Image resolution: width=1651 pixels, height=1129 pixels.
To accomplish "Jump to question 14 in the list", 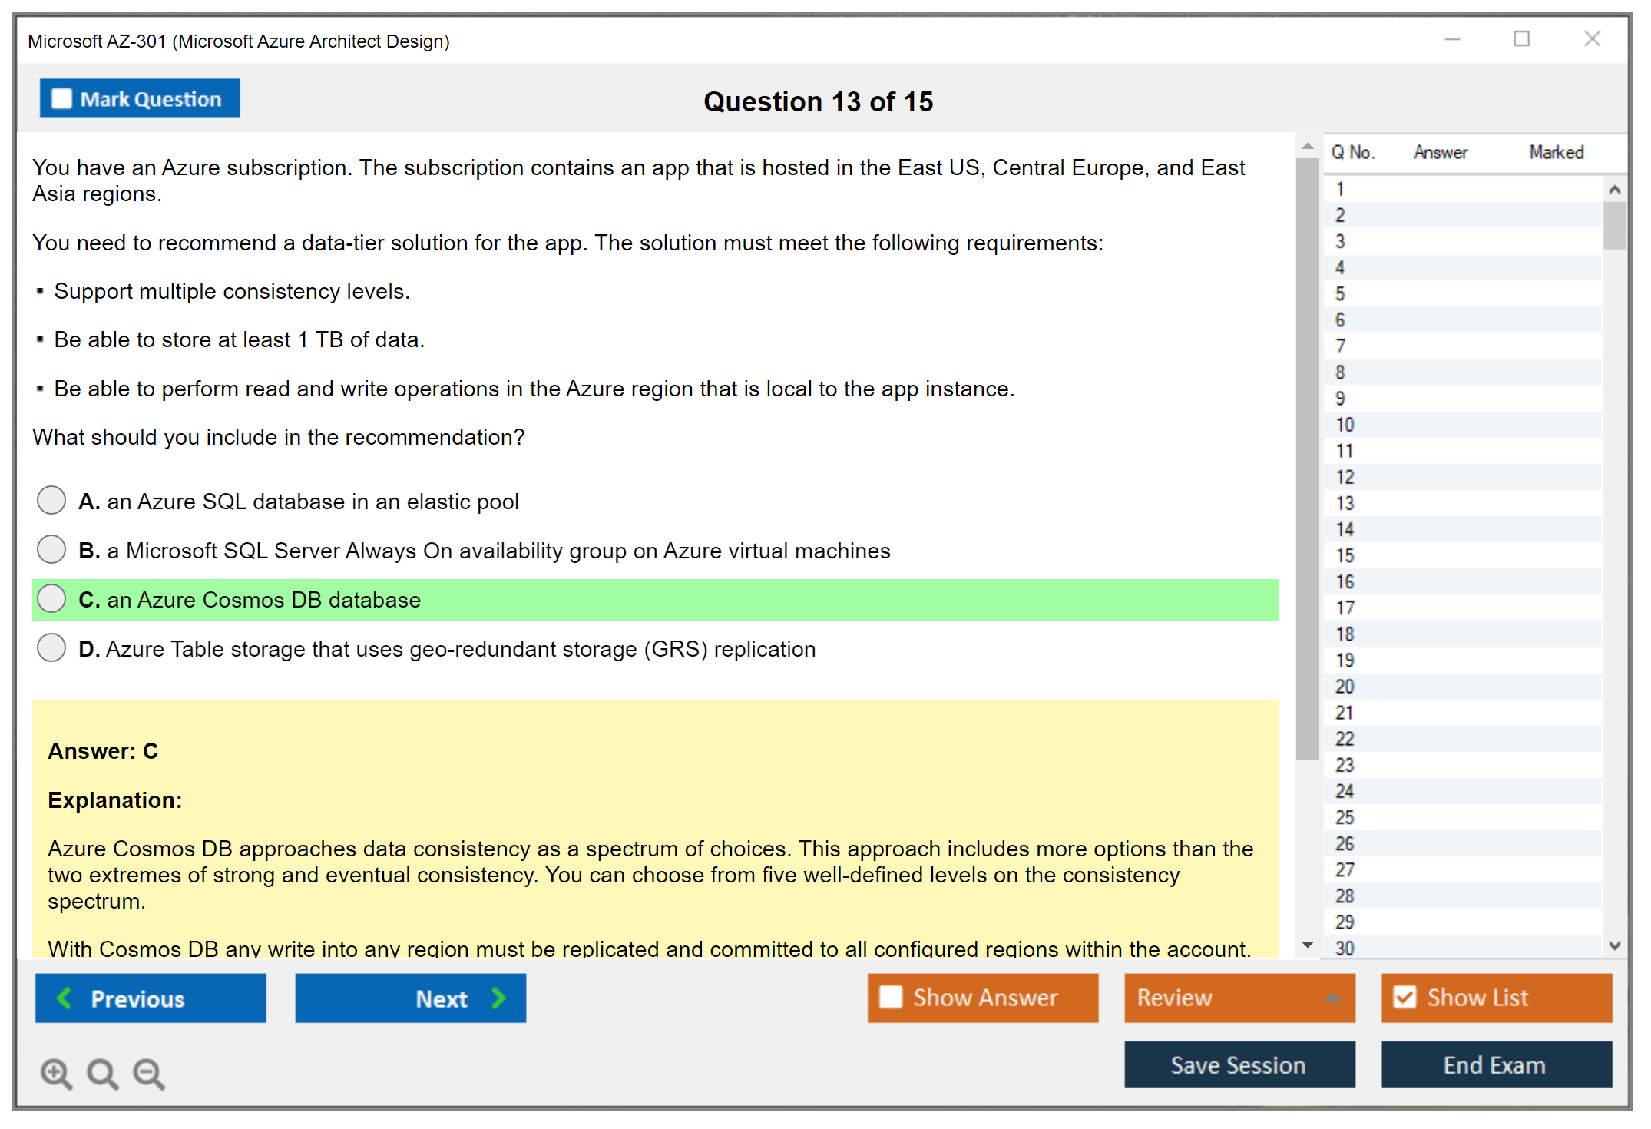I will coord(1345,529).
